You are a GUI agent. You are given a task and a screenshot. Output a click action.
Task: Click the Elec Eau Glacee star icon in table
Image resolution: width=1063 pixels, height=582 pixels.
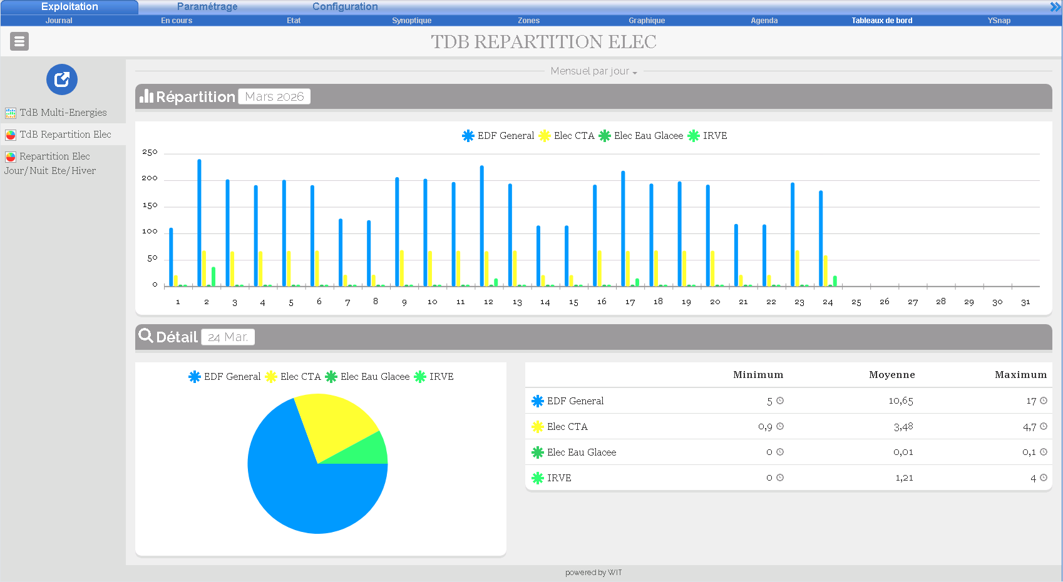point(538,452)
